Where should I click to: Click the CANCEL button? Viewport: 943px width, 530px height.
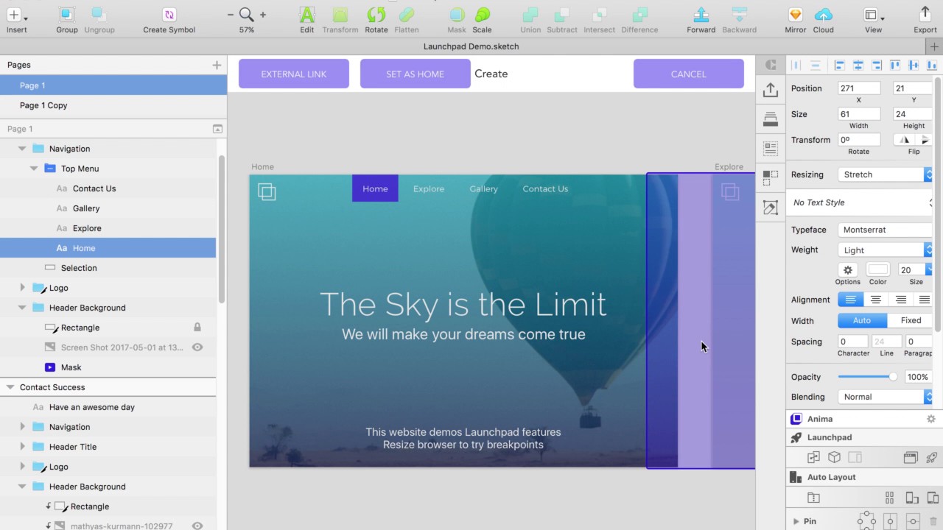pos(688,74)
